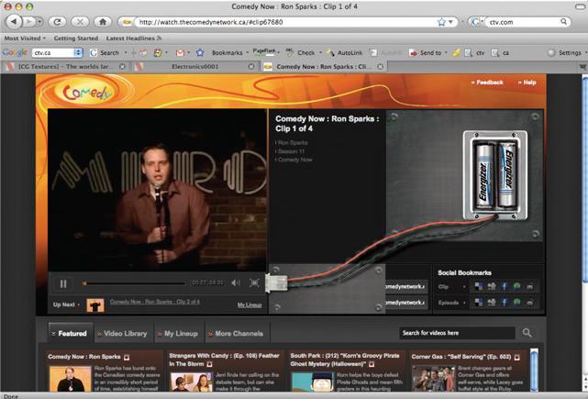Click the Ron Sparks breadcrumb link
Screen dimensions: 588x399
[x=292, y=143]
